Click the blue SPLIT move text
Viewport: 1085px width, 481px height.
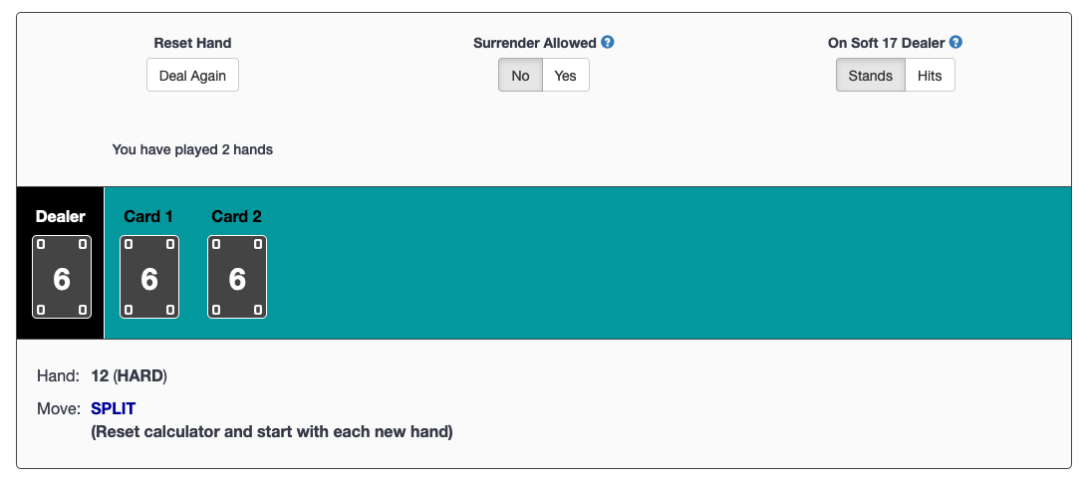[113, 408]
